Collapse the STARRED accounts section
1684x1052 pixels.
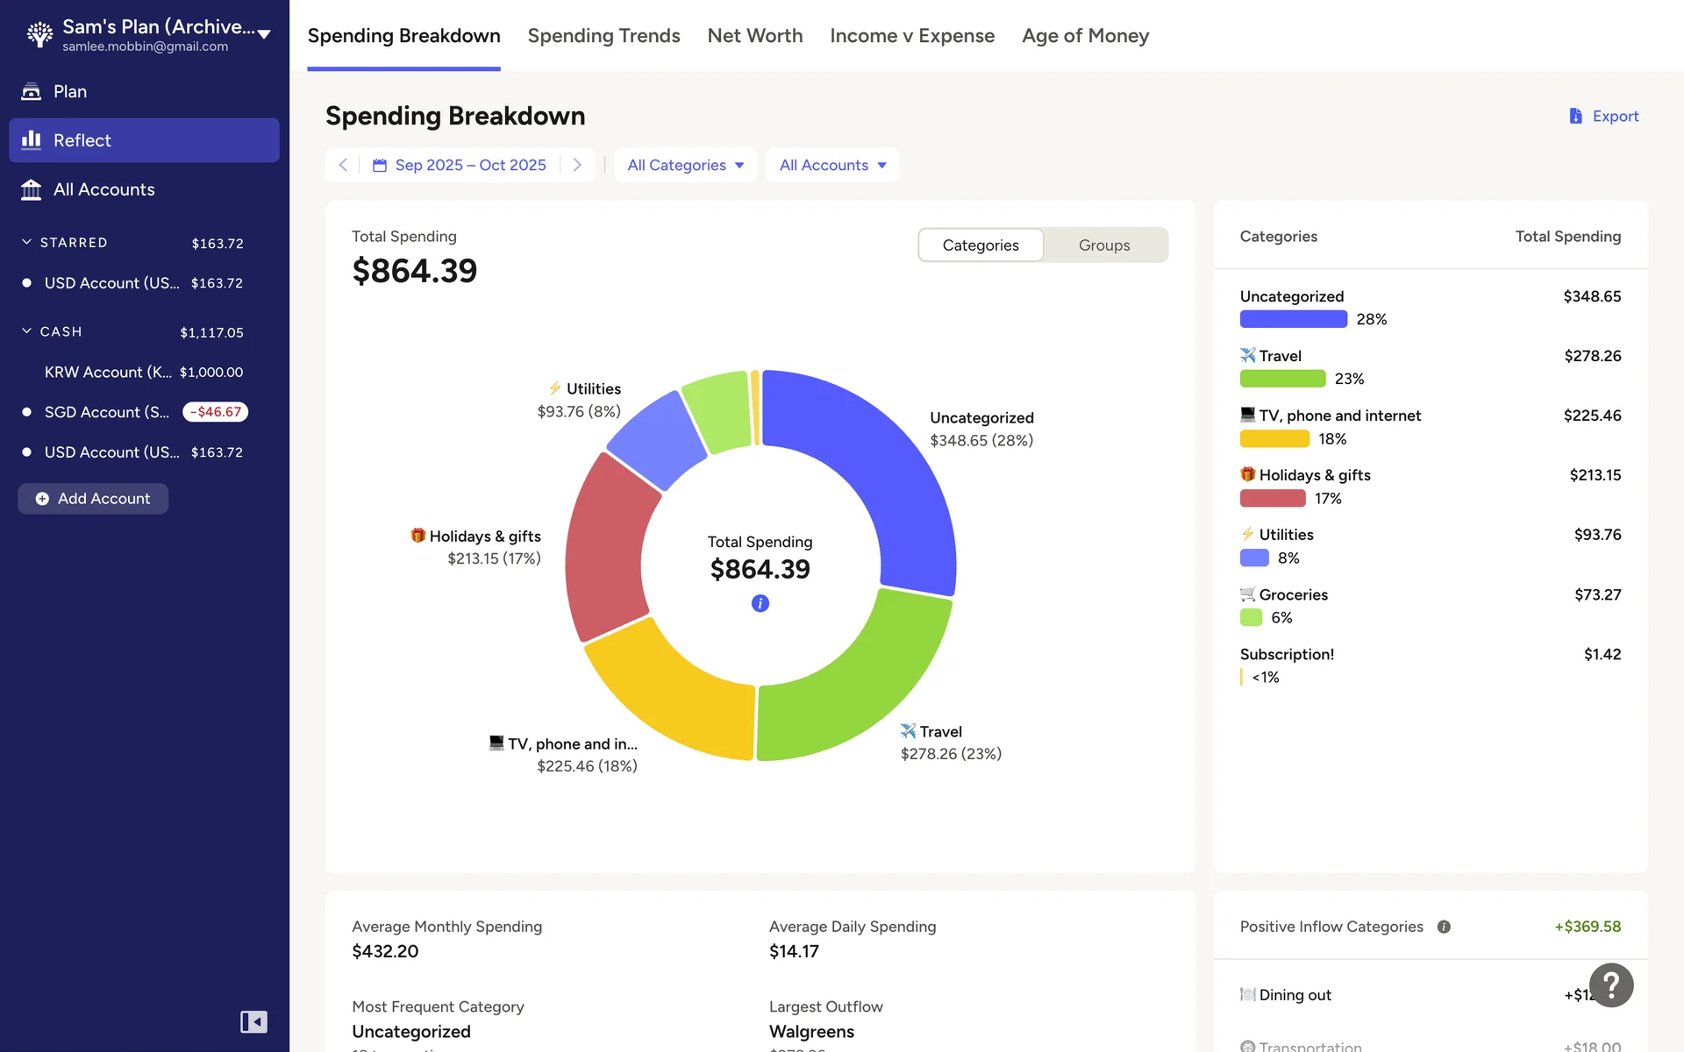pos(27,242)
